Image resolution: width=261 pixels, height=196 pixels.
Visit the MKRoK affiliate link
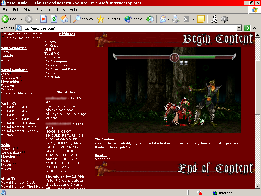50,41
